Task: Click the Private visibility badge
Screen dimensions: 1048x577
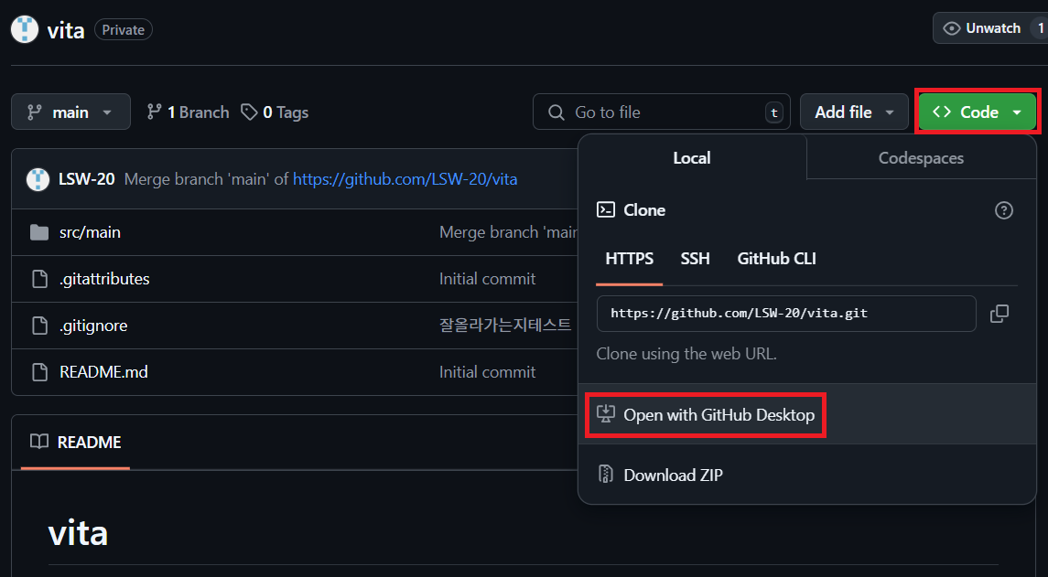Action: 123,29
